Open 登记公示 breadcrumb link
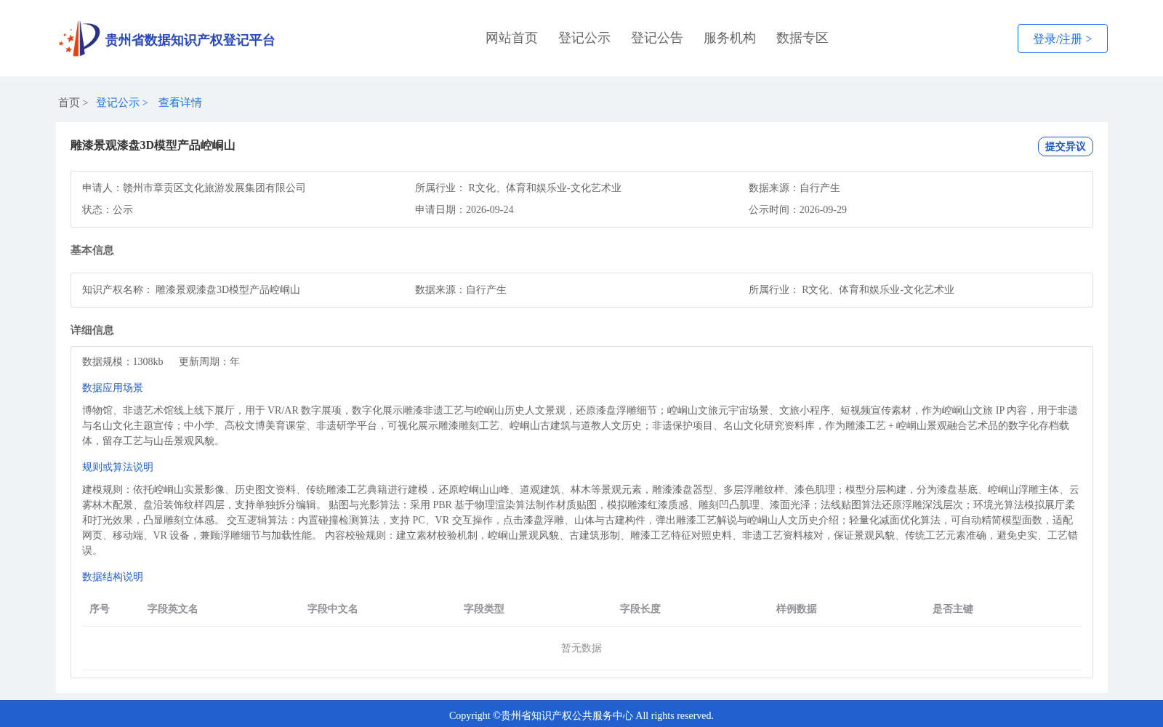 [118, 103]
